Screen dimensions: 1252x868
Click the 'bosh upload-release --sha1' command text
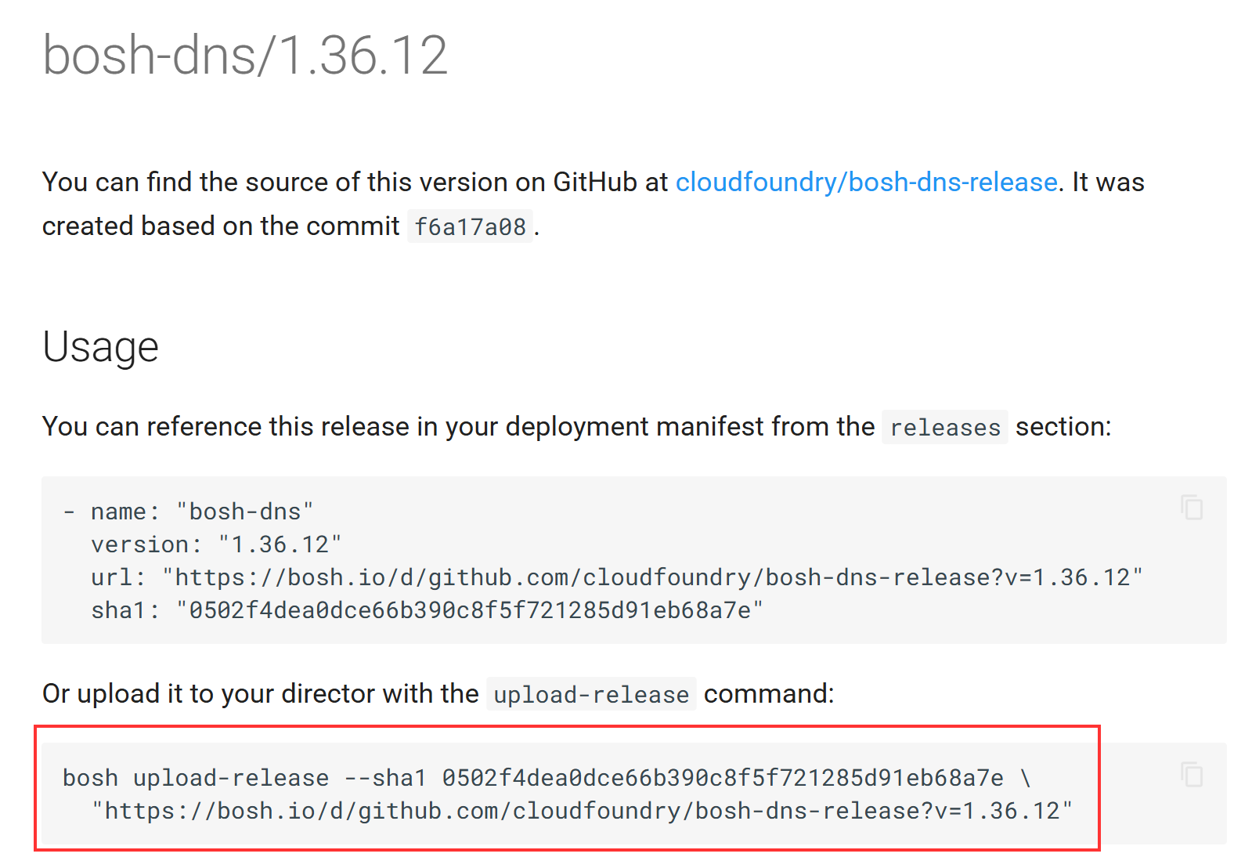pos(244,778)
